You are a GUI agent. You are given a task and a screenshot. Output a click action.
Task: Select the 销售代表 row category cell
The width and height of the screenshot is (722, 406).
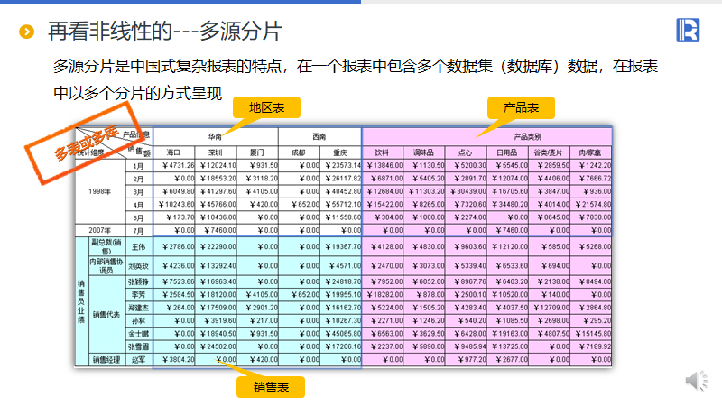click(x=107, y=313)
